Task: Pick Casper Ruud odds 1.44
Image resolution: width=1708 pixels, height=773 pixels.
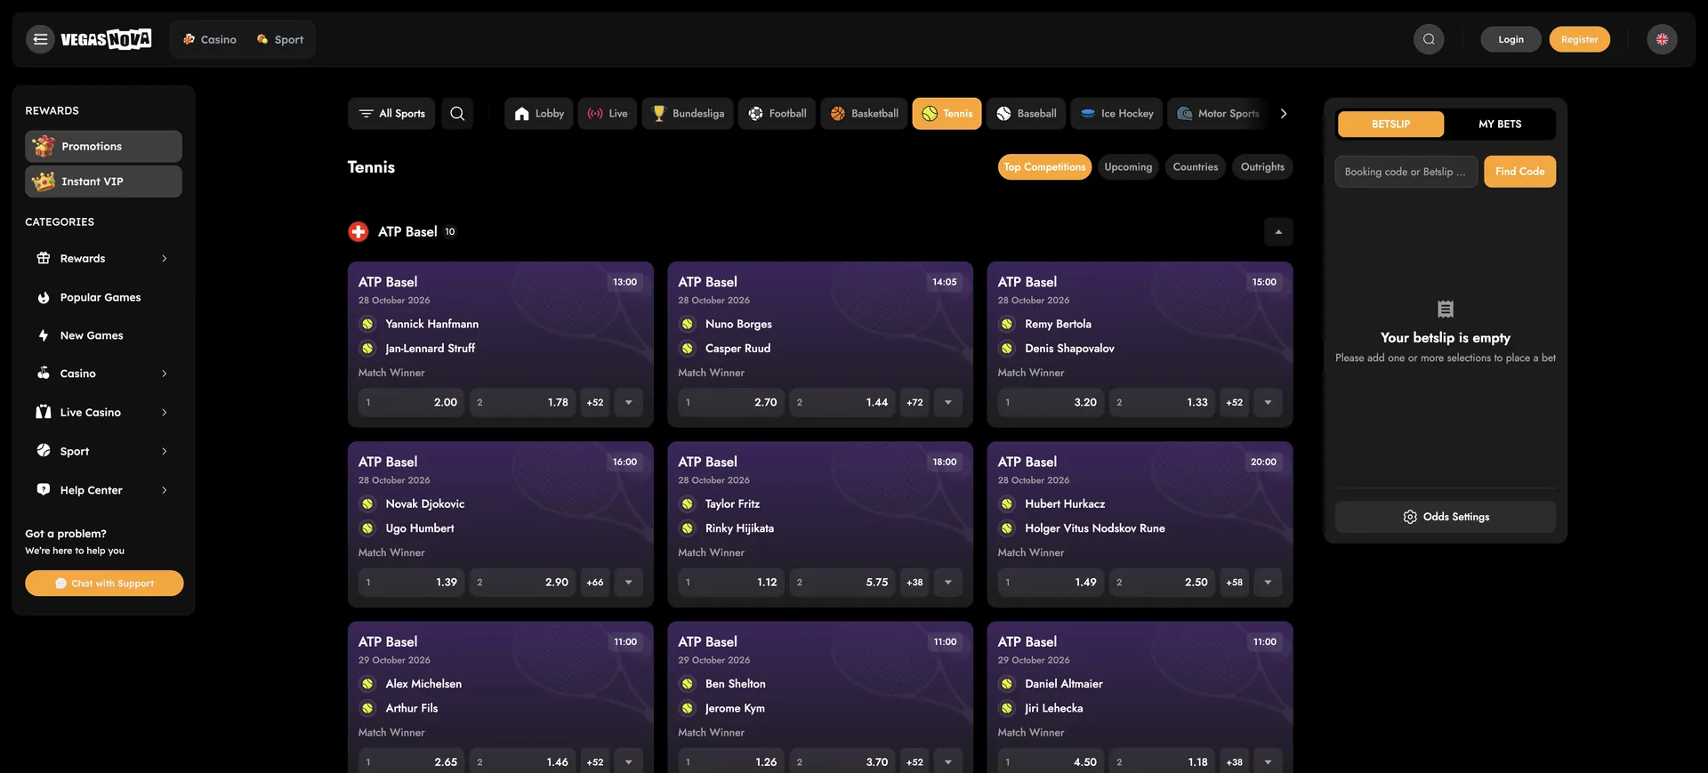Action: click(842, 403)
